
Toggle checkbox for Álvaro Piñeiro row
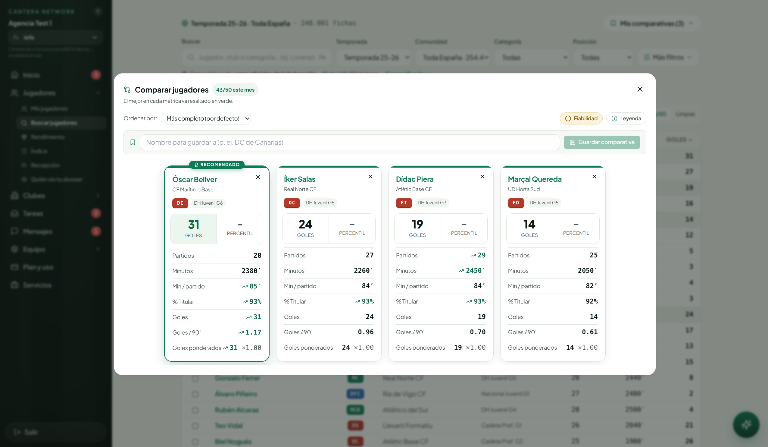coord(195,394)
